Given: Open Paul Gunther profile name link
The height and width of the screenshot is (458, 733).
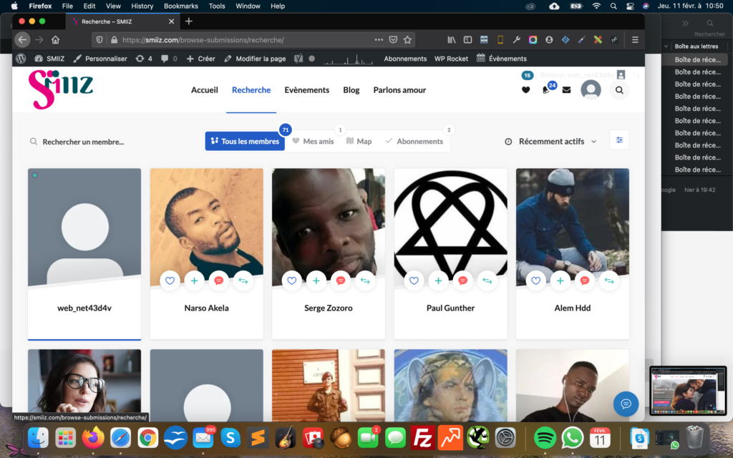Looking at the screenshot, I should pyautogui.click(x=451, y=308).
